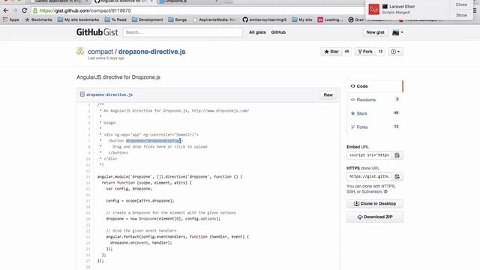
Task: Star this gist with the Star button
Action: 331,52
